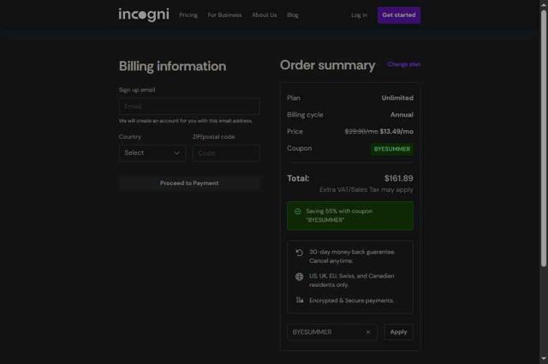Click the BYESUMMER coupon badge
The width and height of the screenshot is (548, 364).
tap(392, 149)
